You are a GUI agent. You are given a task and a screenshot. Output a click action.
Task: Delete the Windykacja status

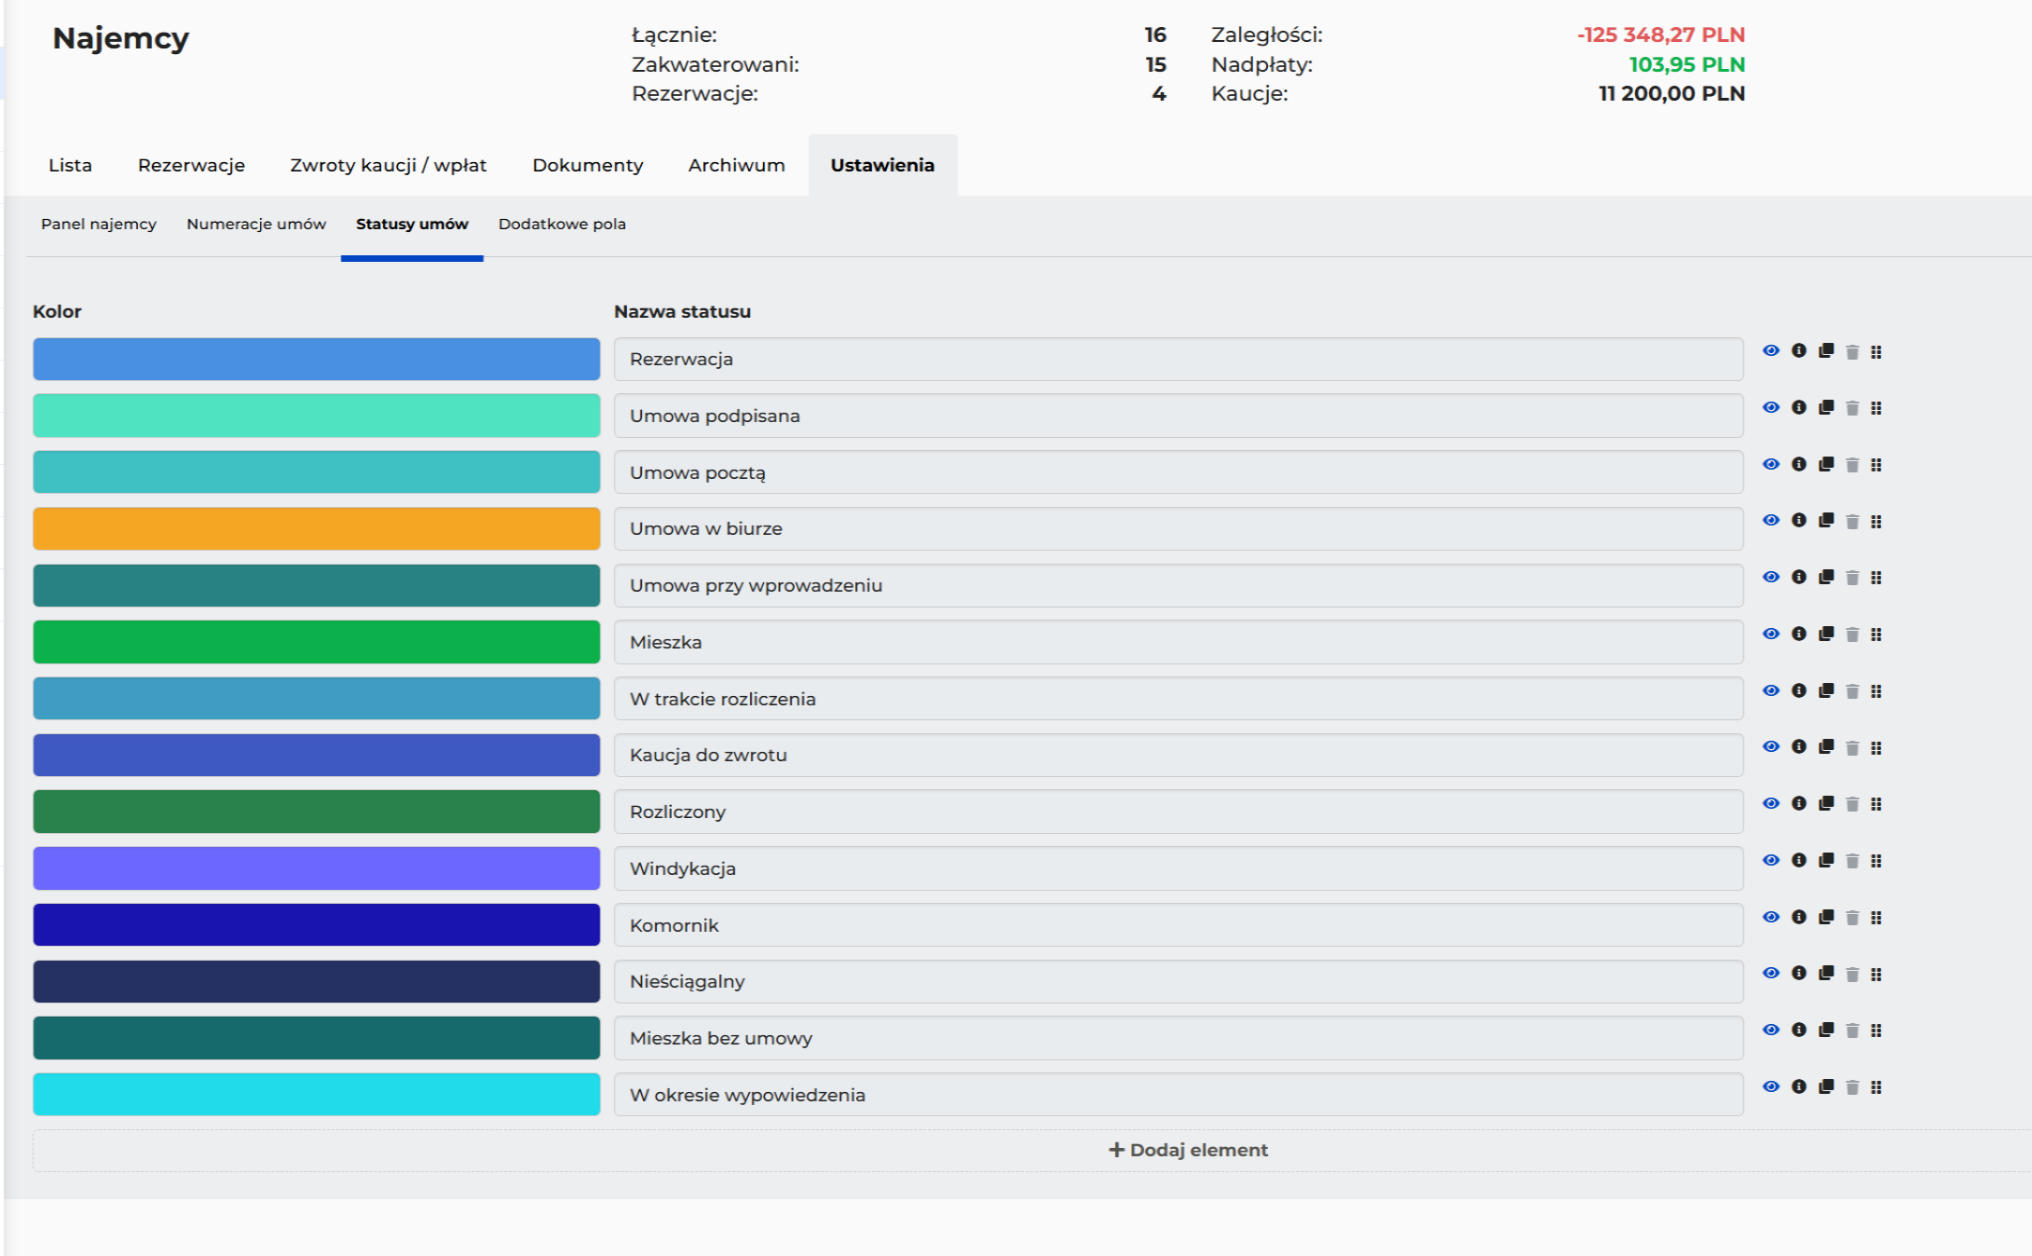(1852, 861)
